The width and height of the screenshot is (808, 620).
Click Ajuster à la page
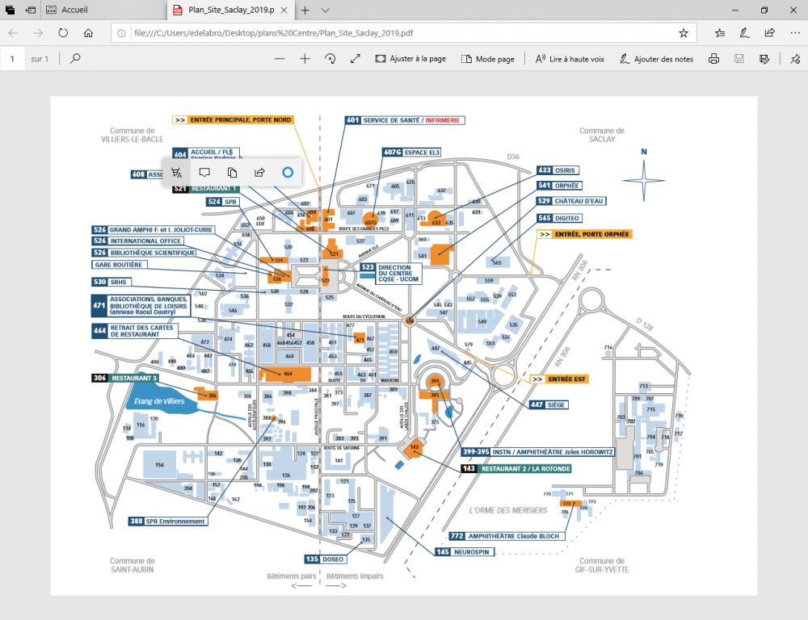pyautogui.click(x=410, y=59)
